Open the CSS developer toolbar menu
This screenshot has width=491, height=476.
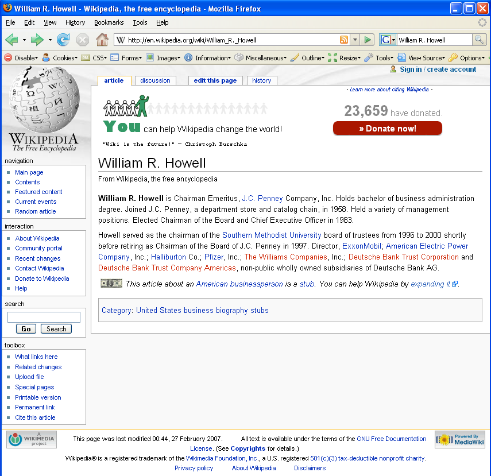pos(94,58)
